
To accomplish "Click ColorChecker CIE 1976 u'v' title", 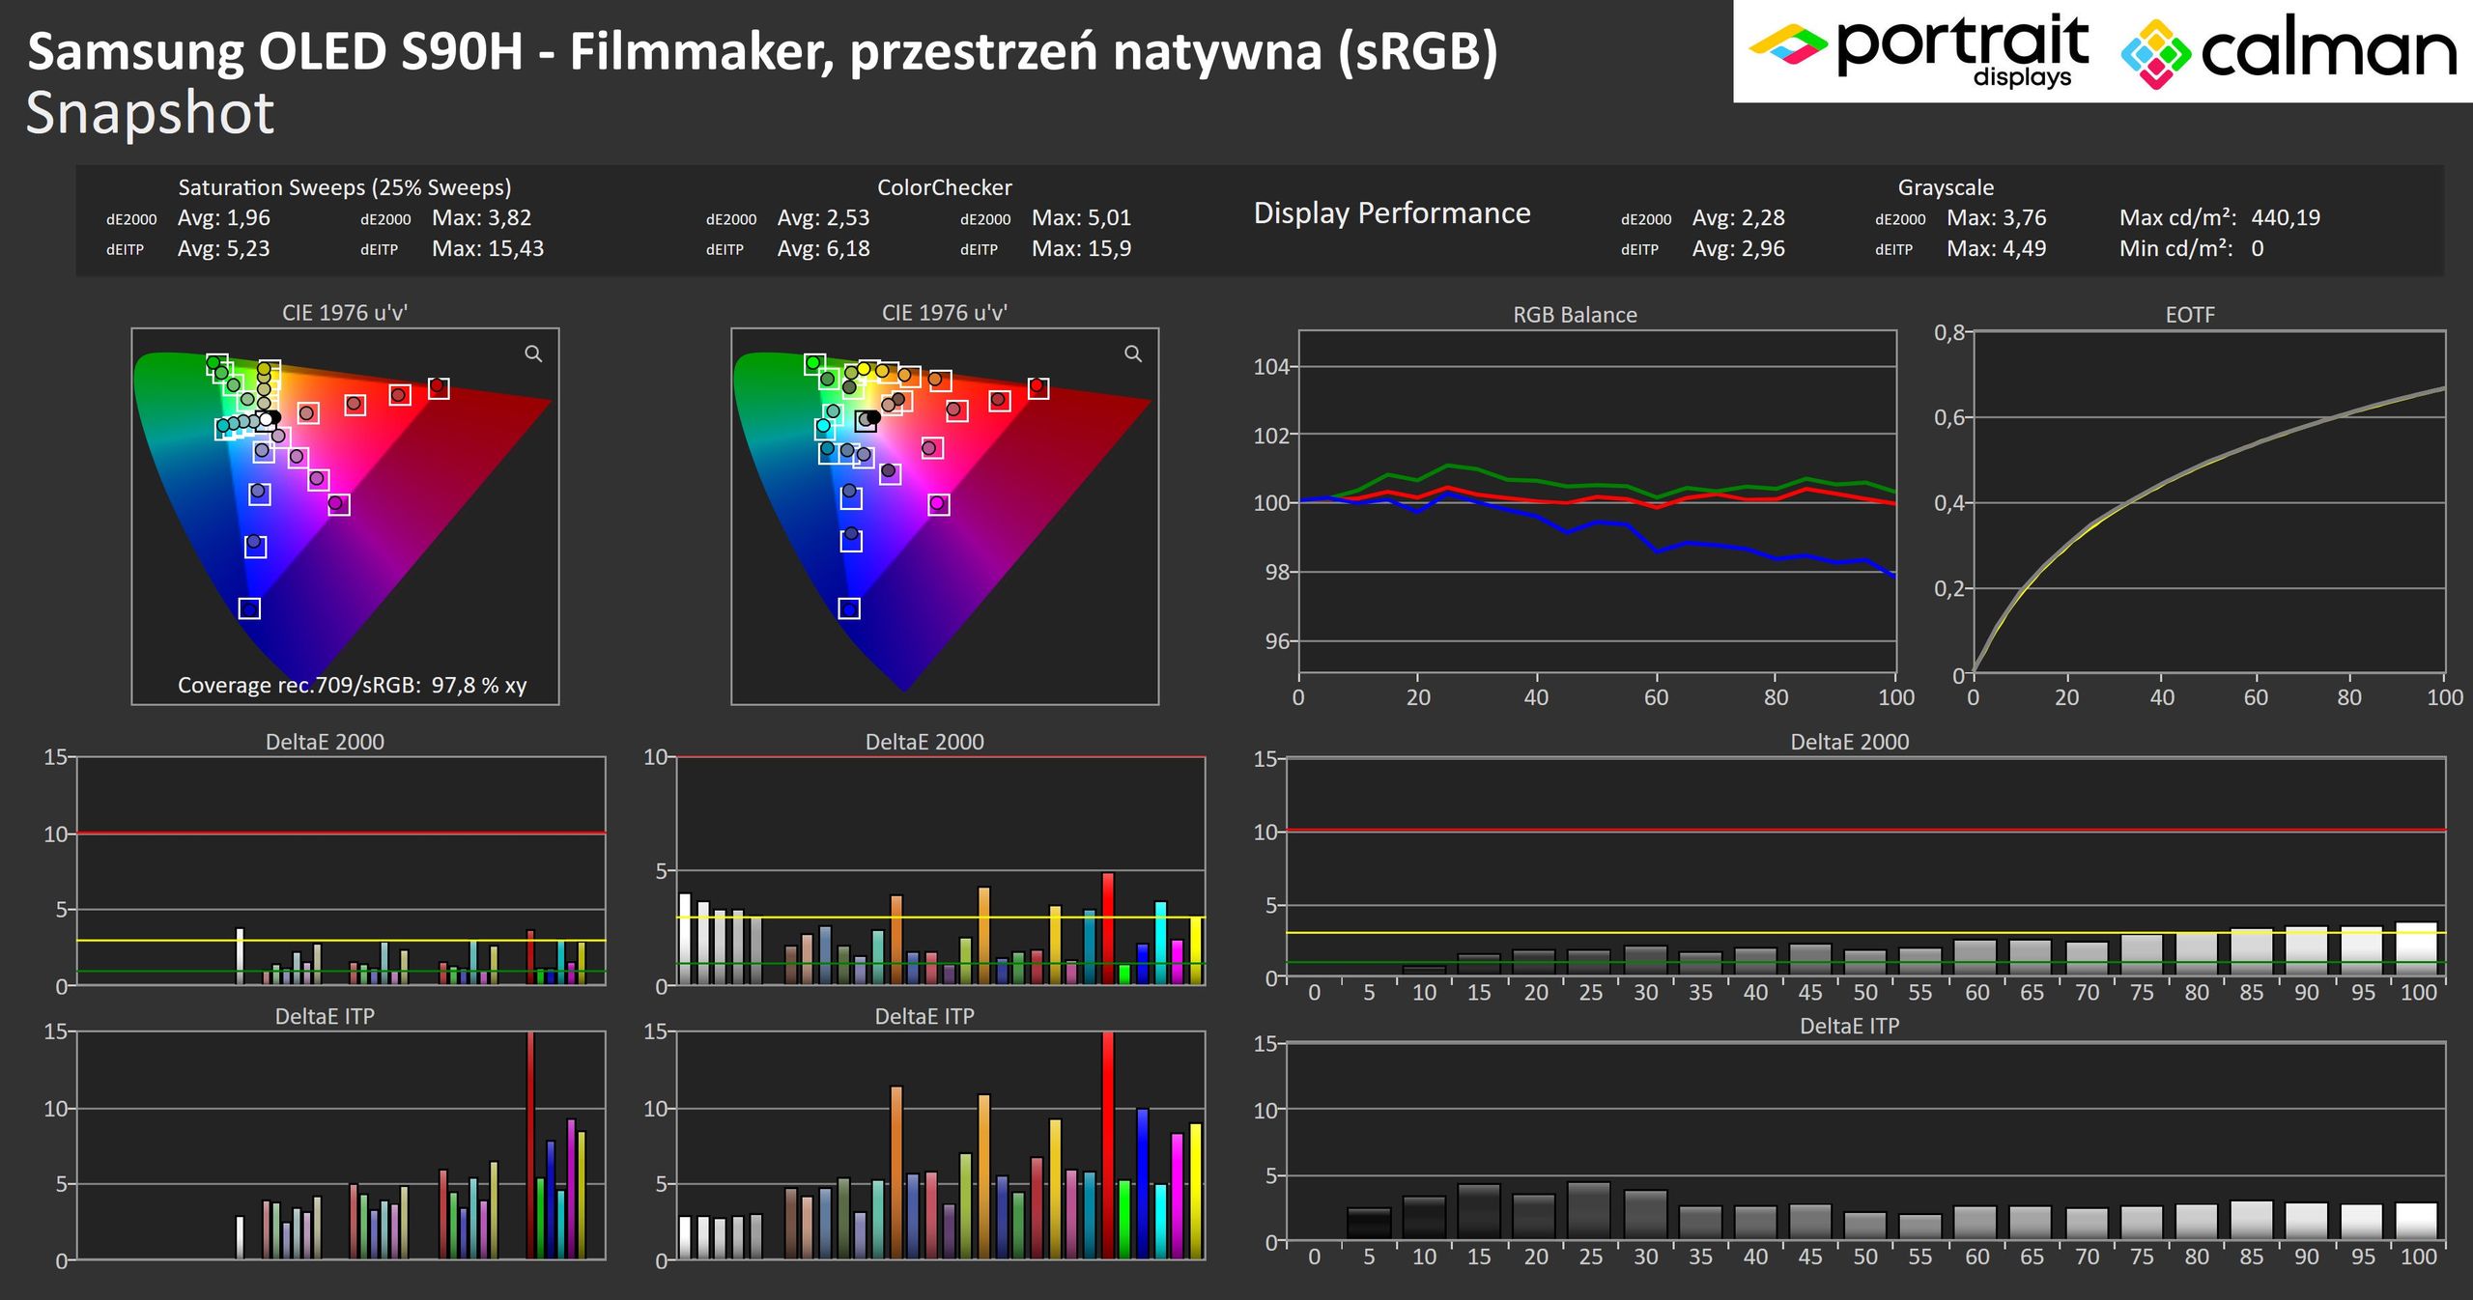I will [x=944, y=313].
